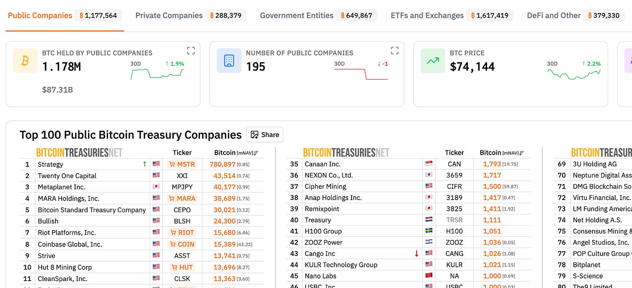Viewport: 632px width, 288px height.
Task: Open Nano Labs company row
Action: [321, 276]
